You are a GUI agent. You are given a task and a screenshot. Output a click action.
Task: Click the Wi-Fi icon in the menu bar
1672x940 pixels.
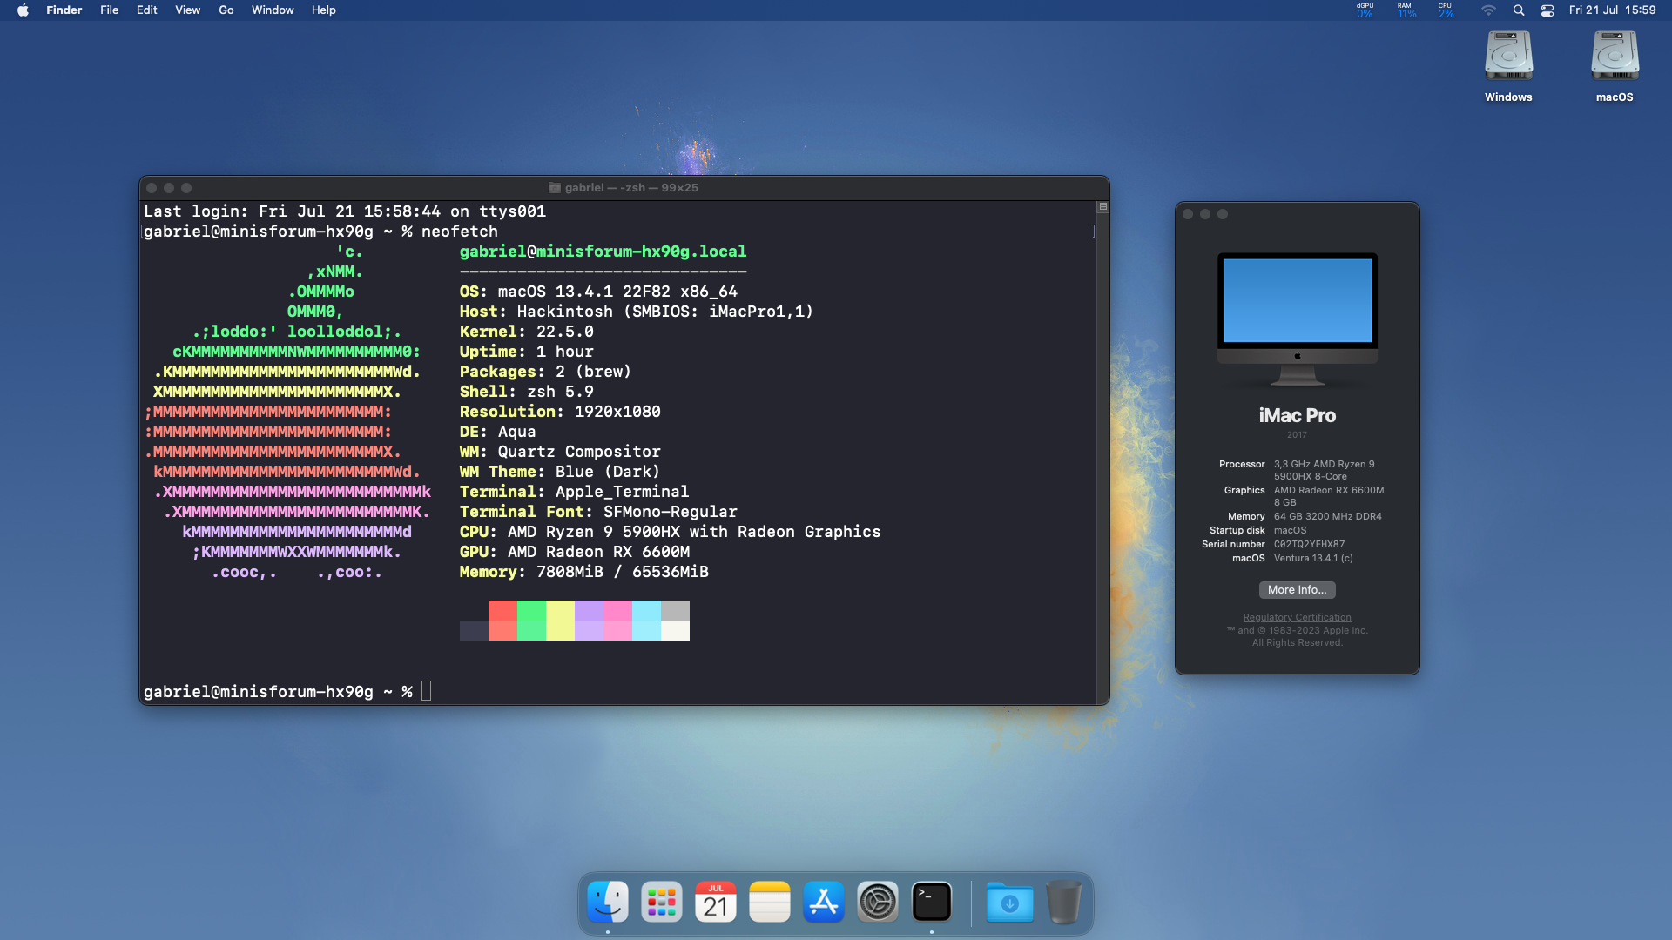point(1489,10)
